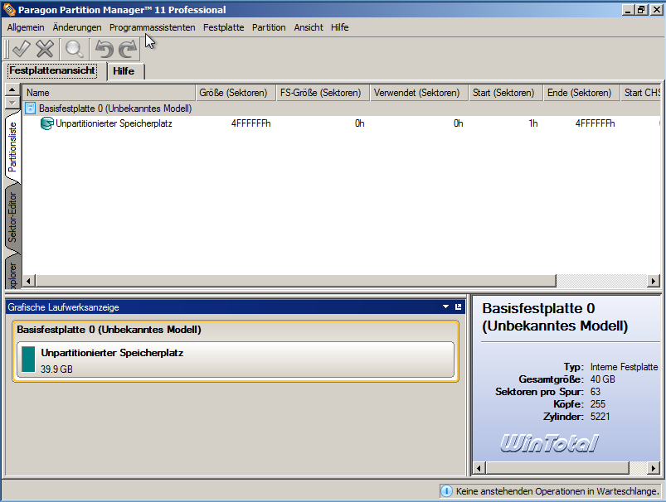Sort by the Name column header
Image resolution: width=666 pixels, height=502 pixels.
[x=109, y=93]
